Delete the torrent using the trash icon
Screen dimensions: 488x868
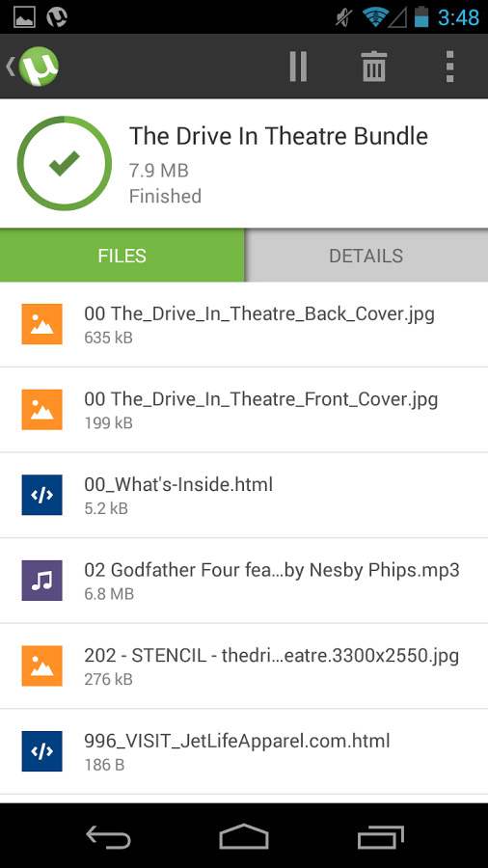(x=374, y=67)
